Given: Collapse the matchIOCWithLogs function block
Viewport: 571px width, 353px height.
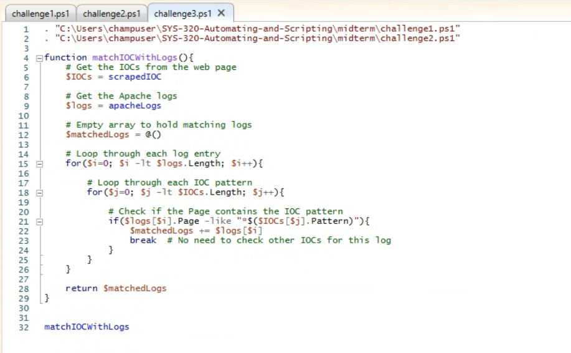Looking at the screenshot, I should click(40, 58).
